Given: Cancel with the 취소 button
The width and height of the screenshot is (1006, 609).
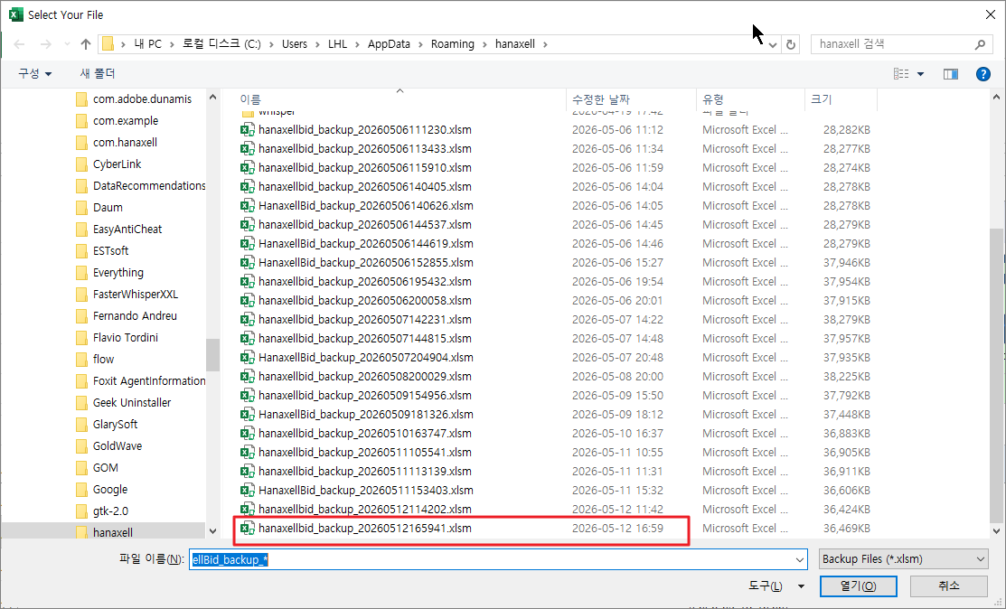Looking at the screenshot, I should 948,586.
